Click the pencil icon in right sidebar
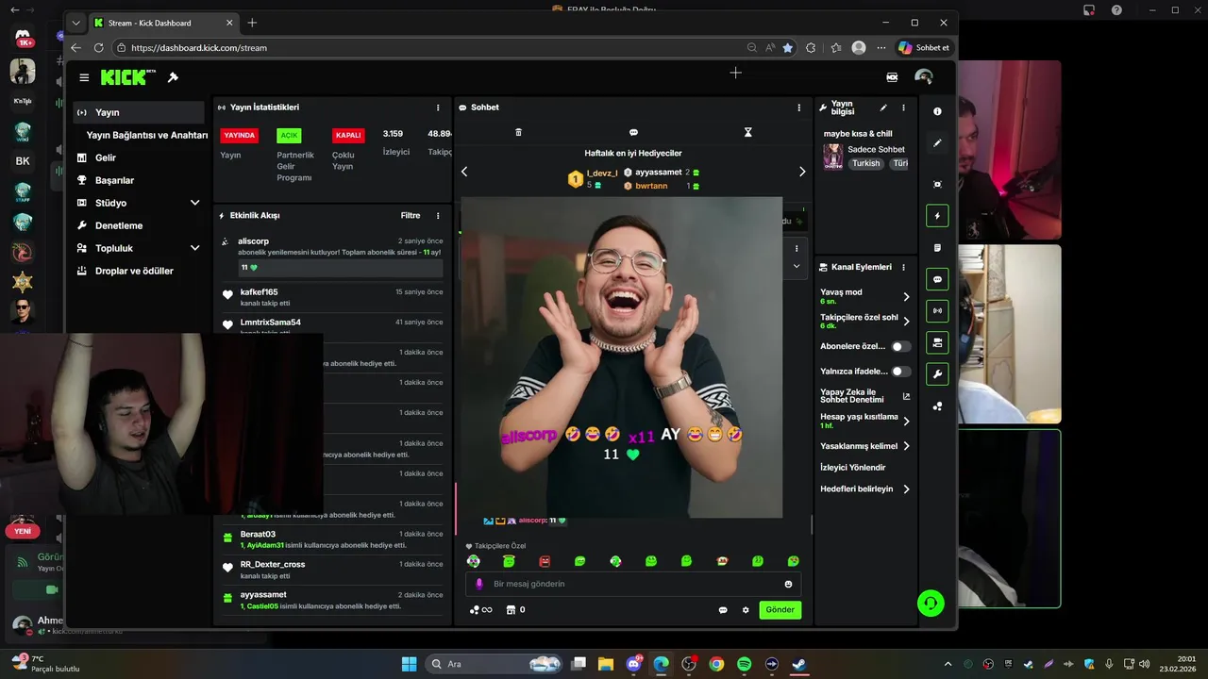The height and width of the screenshot is (679, 1208). tap(937, 143)
